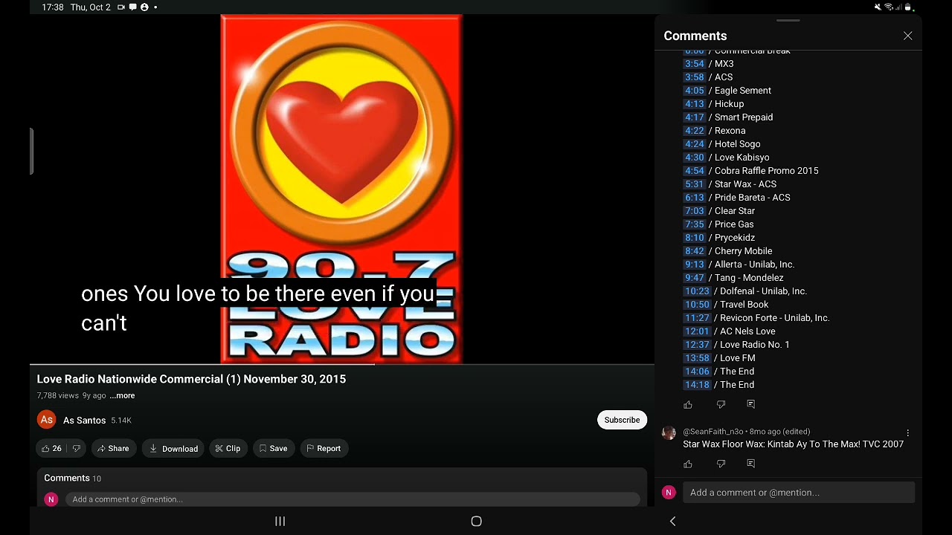The image size is (952, 535).
Task: Like the video with 26 likes
Action: point(51,448)
